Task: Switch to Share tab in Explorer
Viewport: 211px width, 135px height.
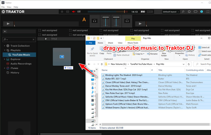Action: point(111,43)
